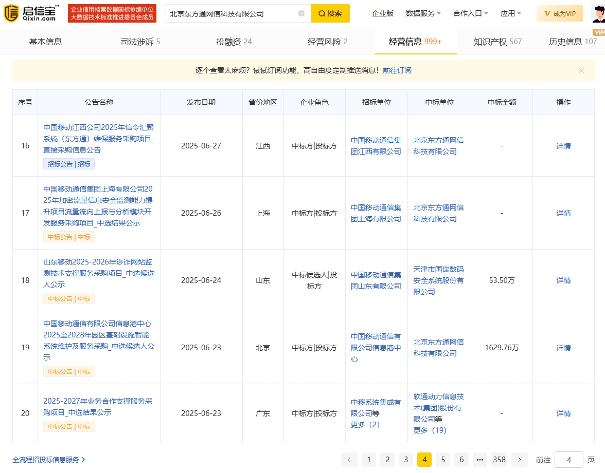605x473 pixels.
Task: Click the 1629.76万 bid amount cell
Action: [502, 347]
